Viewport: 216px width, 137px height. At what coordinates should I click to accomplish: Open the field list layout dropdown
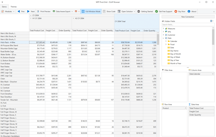(212, 21)
